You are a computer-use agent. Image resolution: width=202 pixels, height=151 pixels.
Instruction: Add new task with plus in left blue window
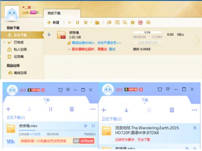(x=8, y=109)
